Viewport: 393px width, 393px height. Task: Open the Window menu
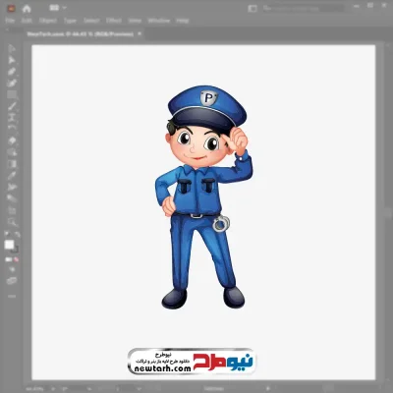[x=159, y=21]
